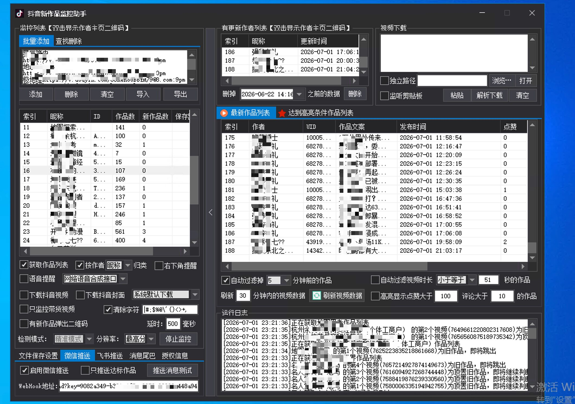Click the 导入 button
This screenshot has height=404, width=575.
click(x=143, y=94)
